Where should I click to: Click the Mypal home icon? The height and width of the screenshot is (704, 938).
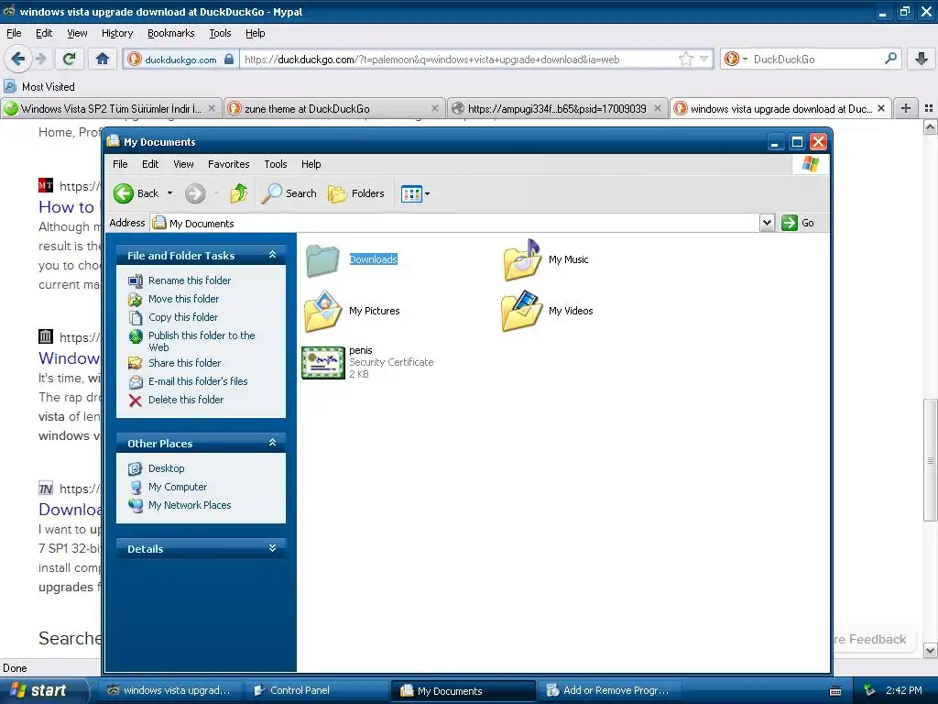(x=103, y=59)
